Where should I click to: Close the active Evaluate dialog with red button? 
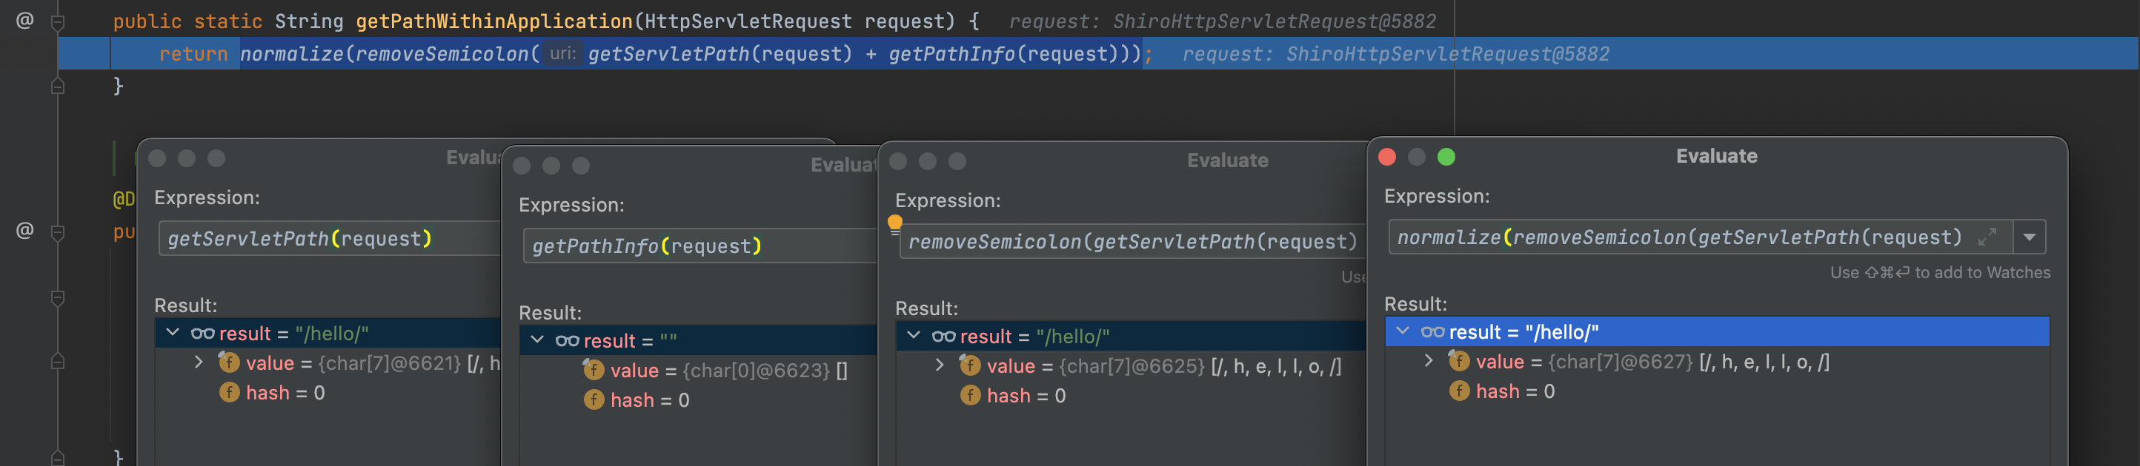[1387, 157]
